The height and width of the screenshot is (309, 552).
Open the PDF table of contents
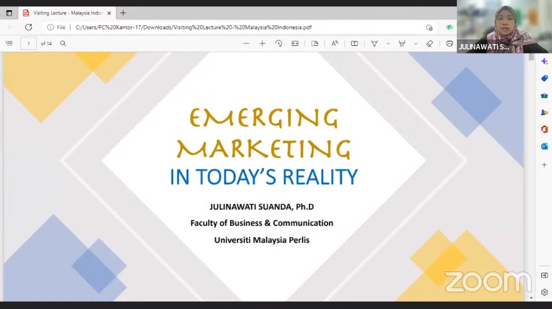pyautogui.click(x=9, y=43)
